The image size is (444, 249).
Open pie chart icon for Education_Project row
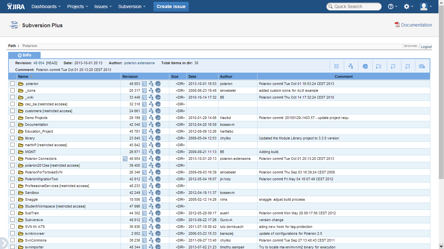tap(158, 131)
